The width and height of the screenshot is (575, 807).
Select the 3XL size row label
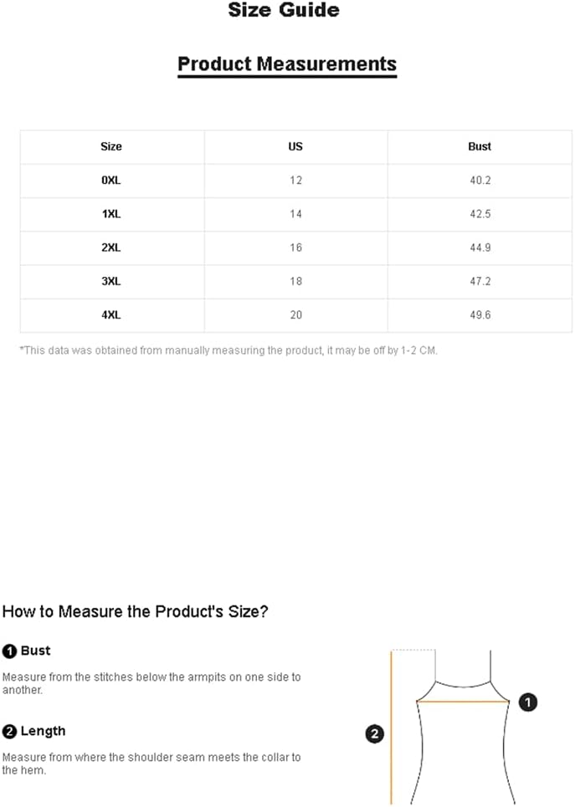tap(111, 282)
